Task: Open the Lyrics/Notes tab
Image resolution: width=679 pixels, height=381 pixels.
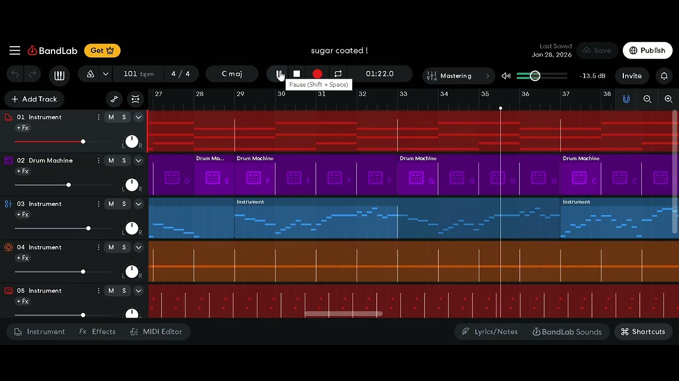Action: [x=490, y=332]
